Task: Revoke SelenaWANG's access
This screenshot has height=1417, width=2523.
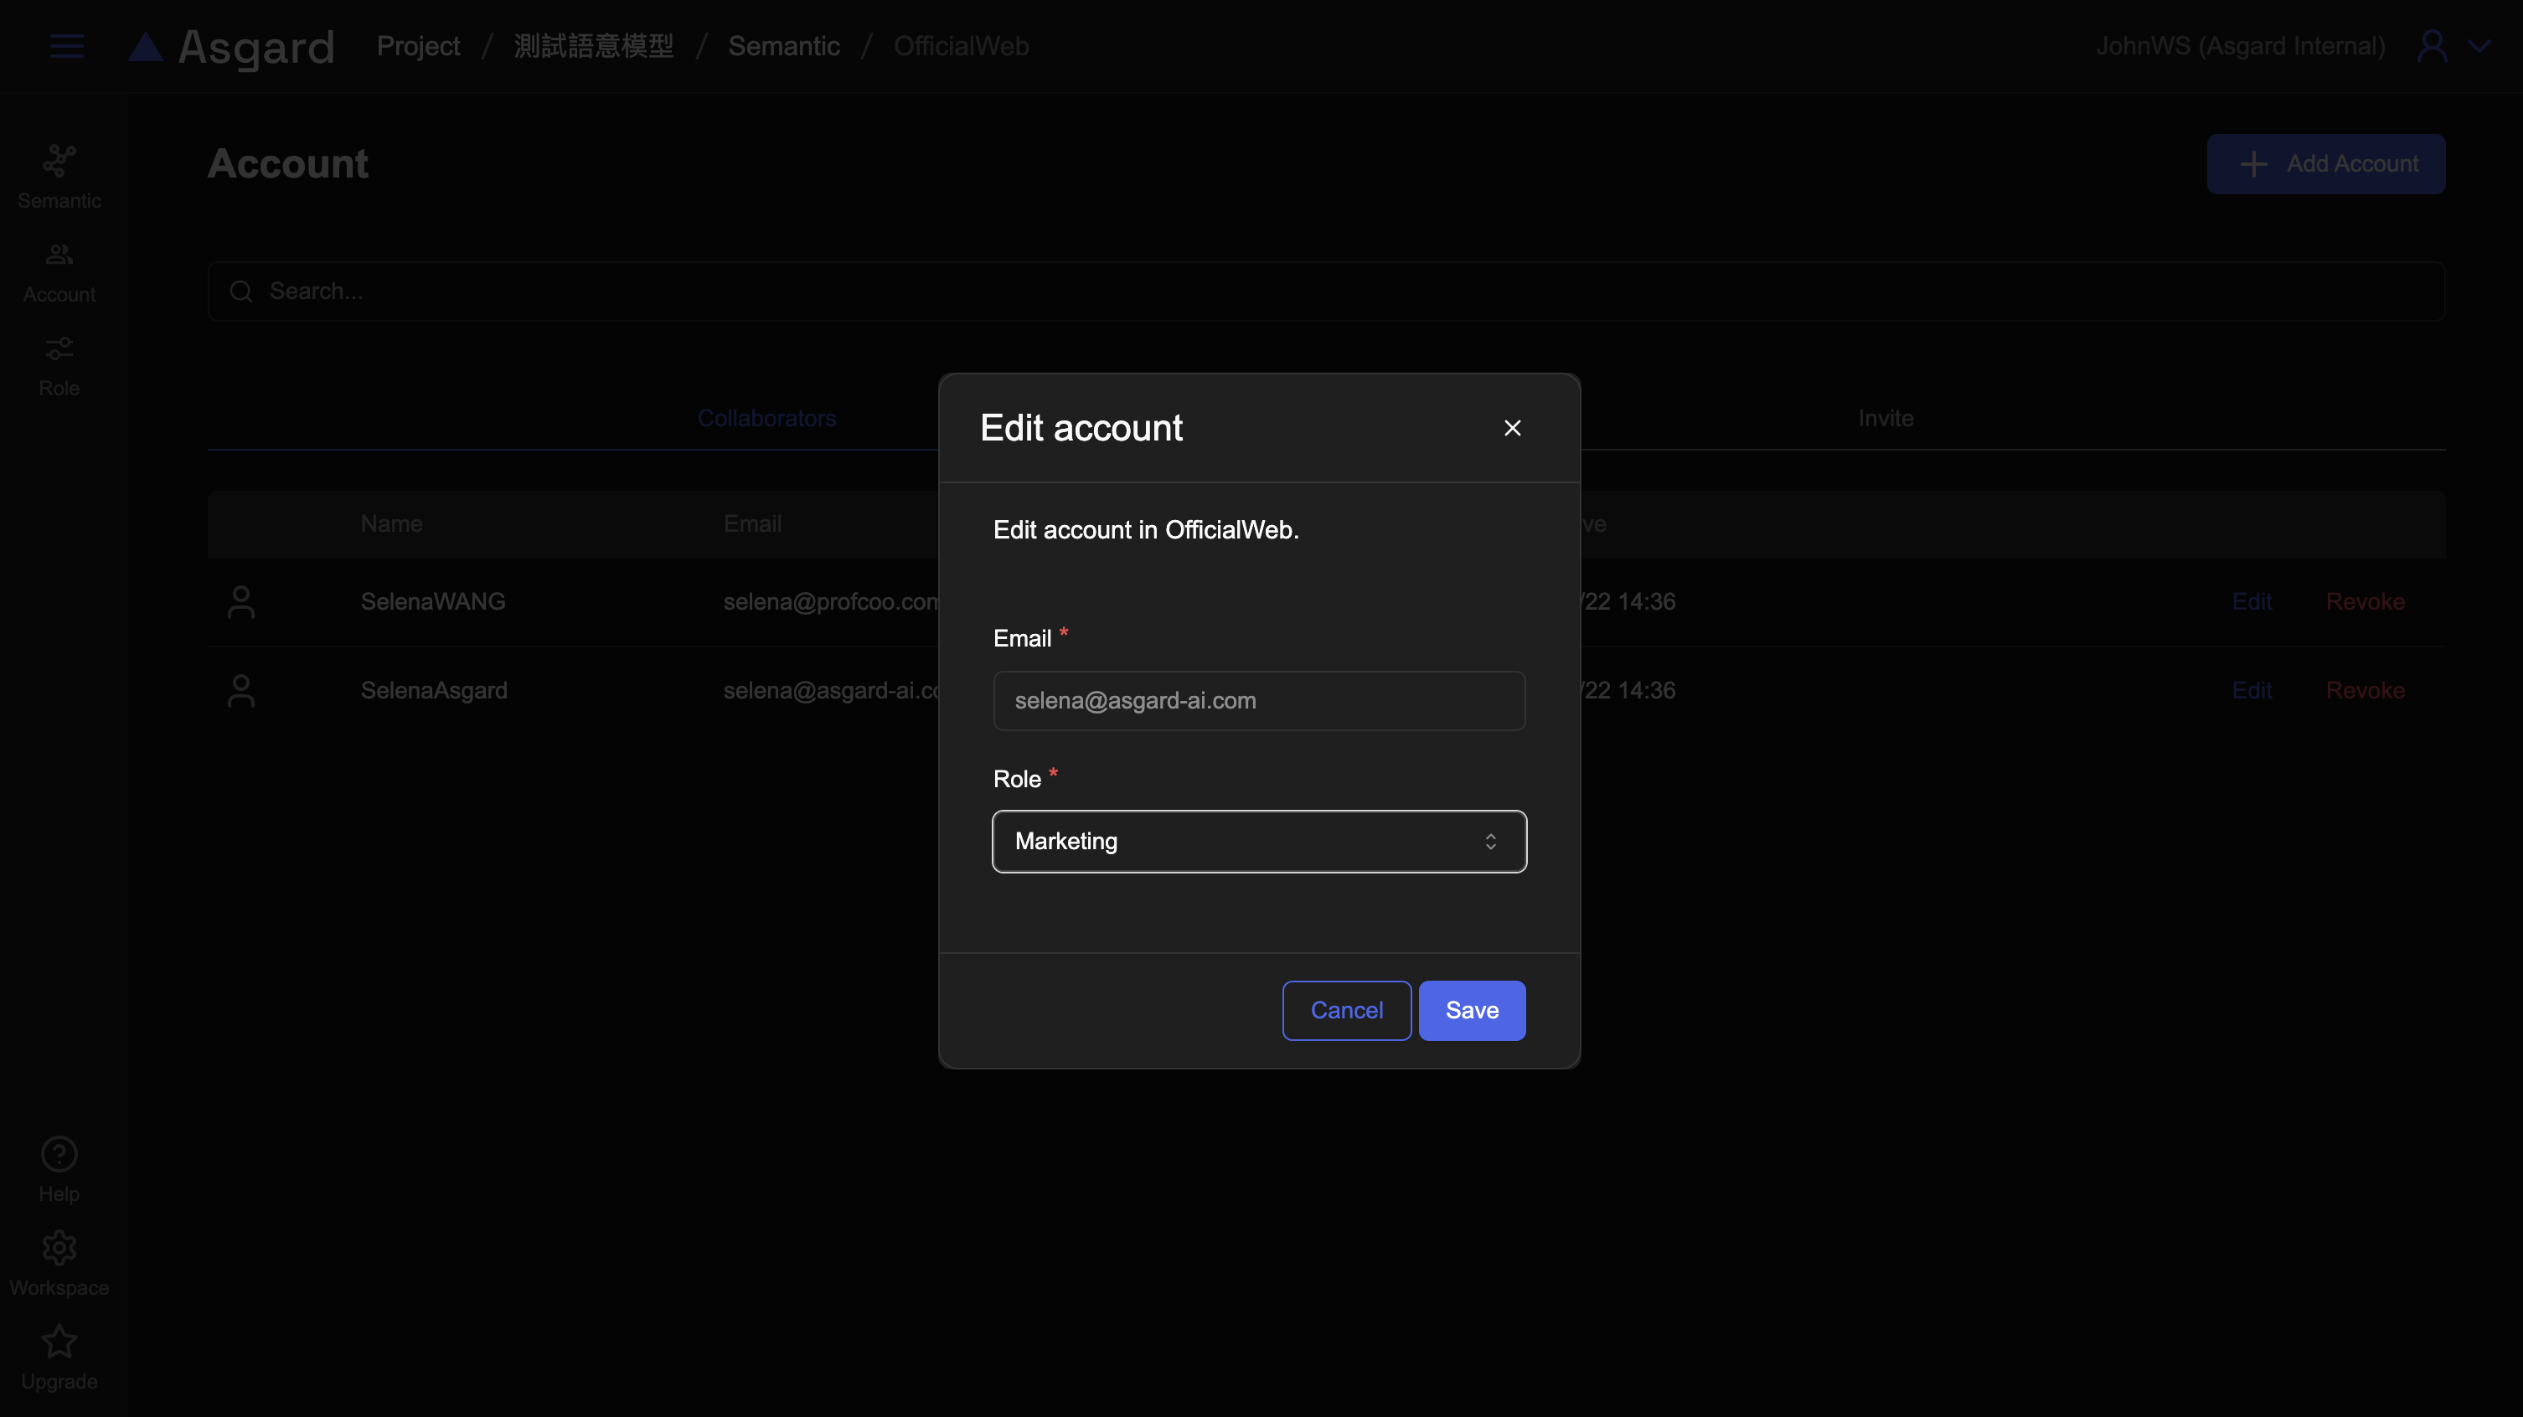Action: coord(2365,601)
